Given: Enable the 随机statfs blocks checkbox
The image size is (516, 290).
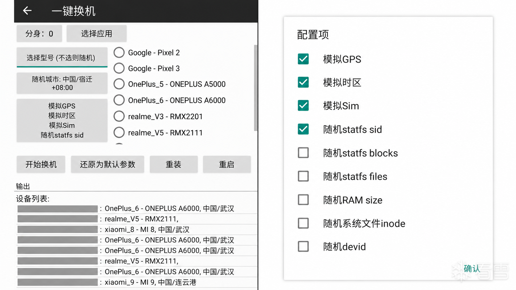Looking at the screenshot, I should (x=303, y=153).
